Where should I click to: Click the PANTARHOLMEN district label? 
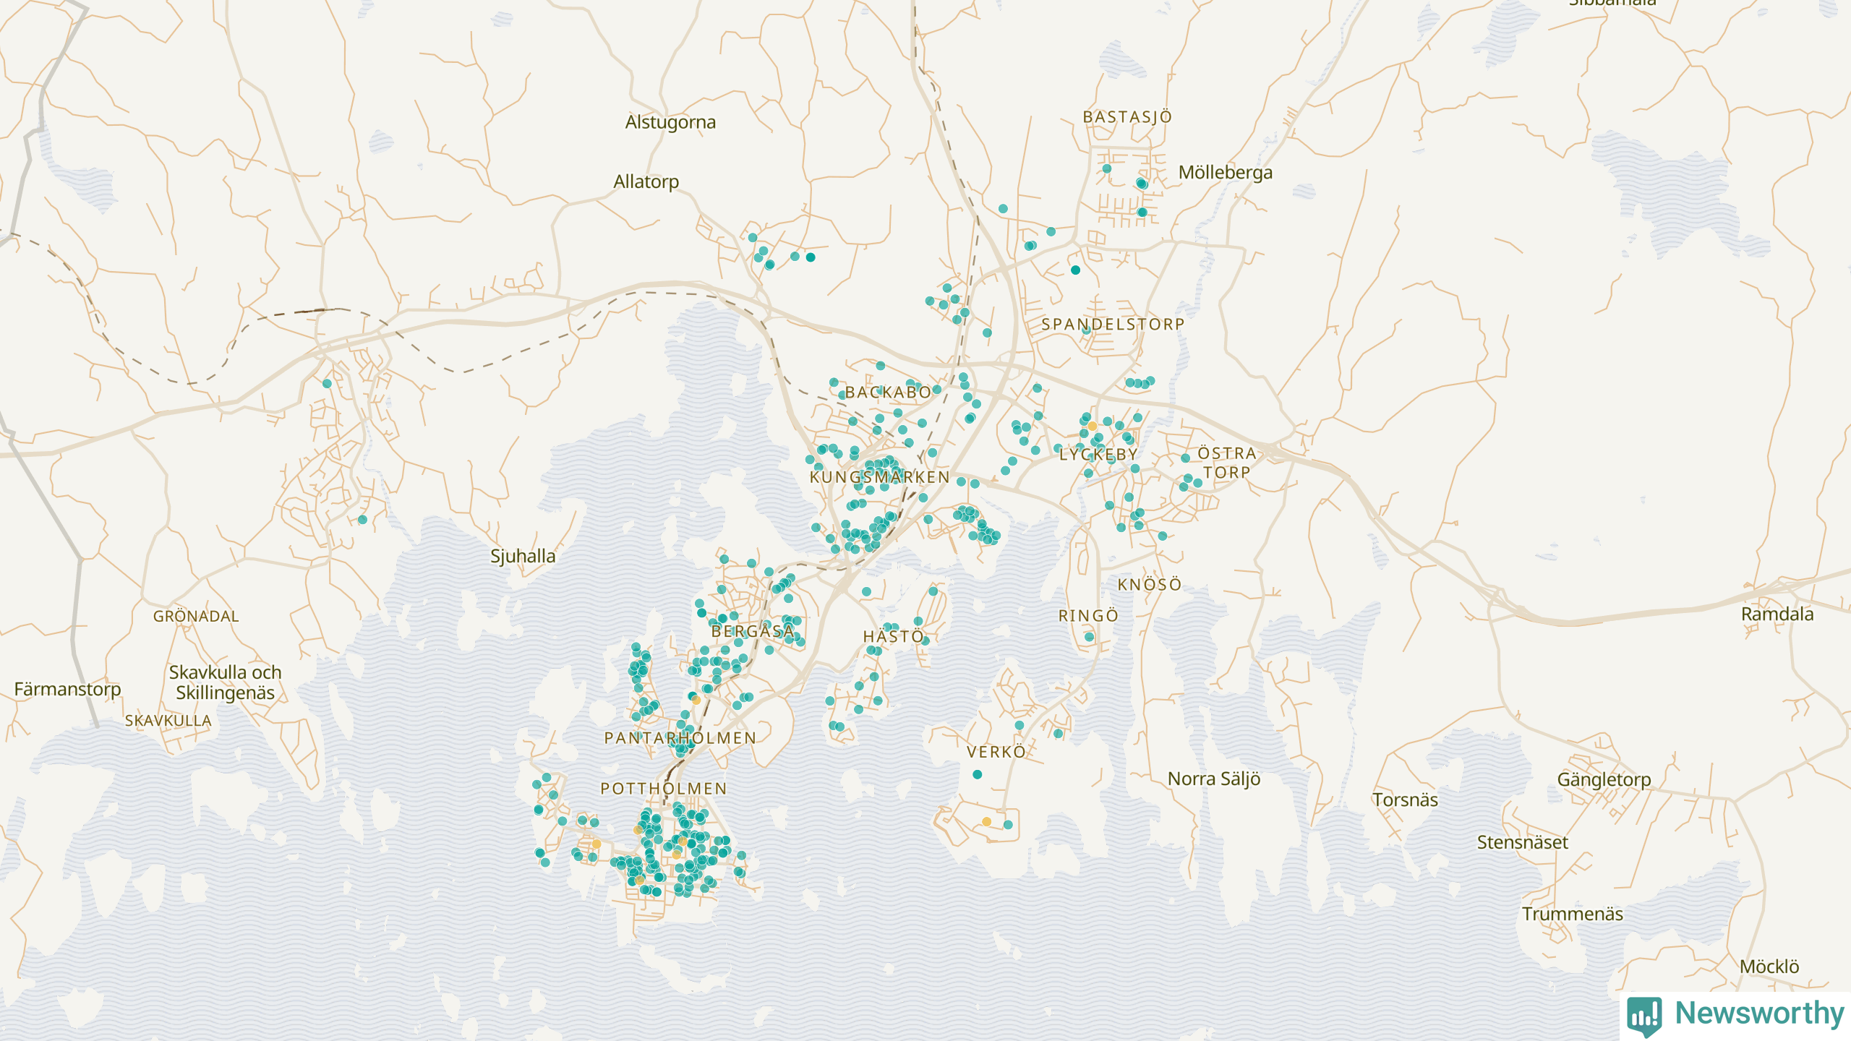[680, 738]
